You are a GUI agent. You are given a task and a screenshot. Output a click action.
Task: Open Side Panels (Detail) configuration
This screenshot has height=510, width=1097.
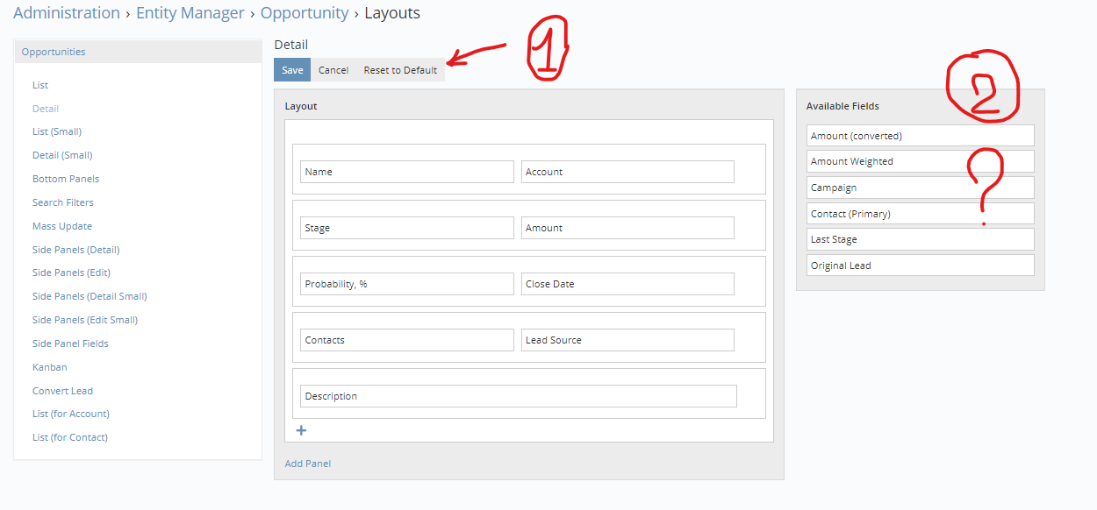[75, 249]
